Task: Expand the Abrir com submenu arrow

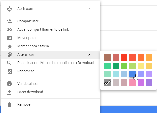Action: tap(89, 9)
